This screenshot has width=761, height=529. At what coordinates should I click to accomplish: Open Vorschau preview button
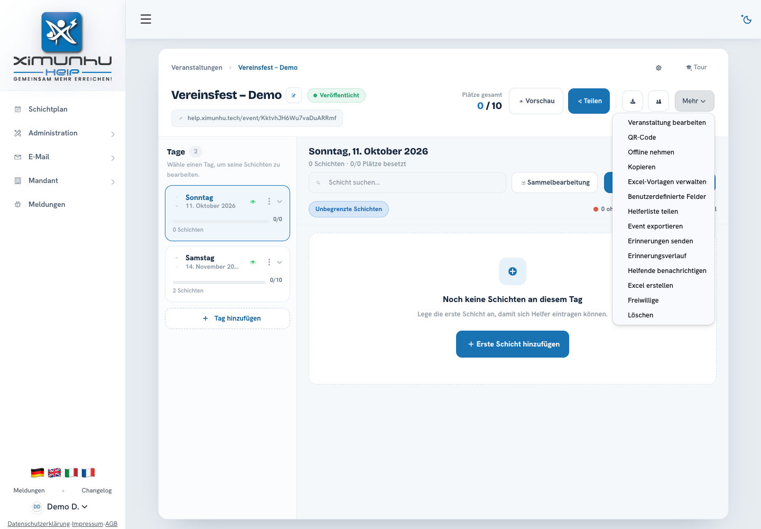click(536, 101)
